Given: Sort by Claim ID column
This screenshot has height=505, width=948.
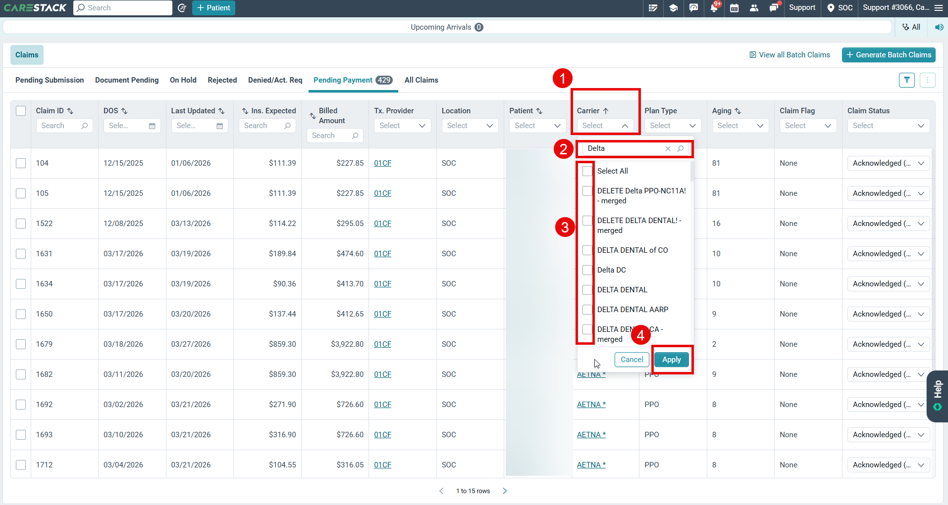Looking at the screenshot, I should (70, 111).
